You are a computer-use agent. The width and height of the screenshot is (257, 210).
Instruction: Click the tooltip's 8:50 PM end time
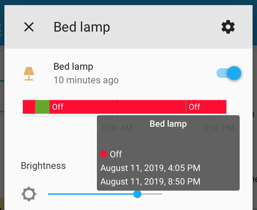tap(150, 181)
